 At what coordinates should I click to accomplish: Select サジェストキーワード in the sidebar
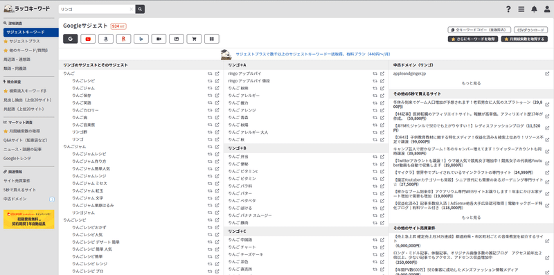[30, 32]
